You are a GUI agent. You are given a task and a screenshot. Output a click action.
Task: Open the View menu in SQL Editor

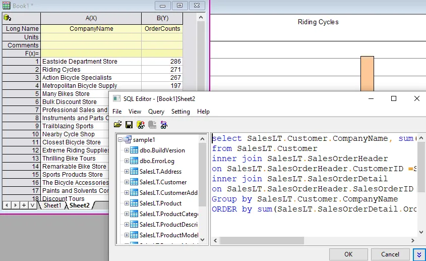[135, 112]
